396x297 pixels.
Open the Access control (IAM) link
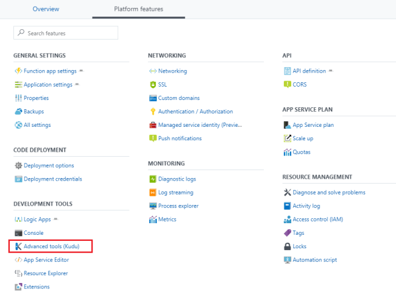tap(318, 220)
